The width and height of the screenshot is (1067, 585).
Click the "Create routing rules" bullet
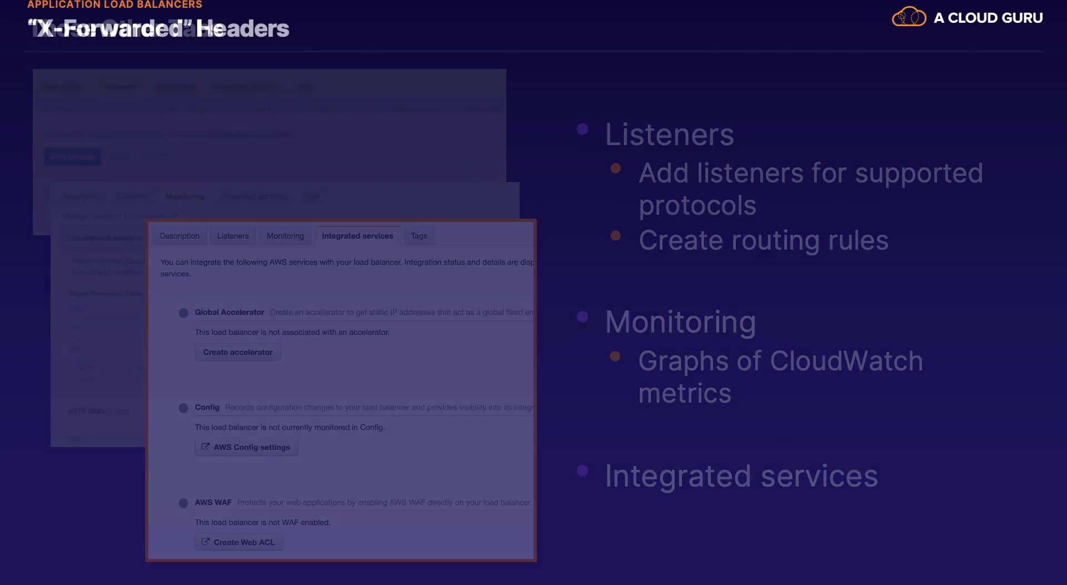click(x=764, y=241)
